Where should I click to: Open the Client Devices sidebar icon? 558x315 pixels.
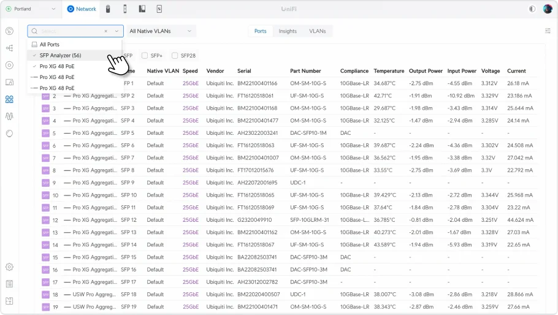tap(10, 82)
